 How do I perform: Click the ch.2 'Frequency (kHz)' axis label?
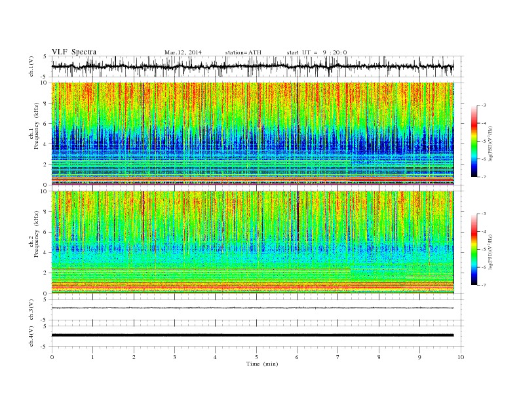pos(37,234)
